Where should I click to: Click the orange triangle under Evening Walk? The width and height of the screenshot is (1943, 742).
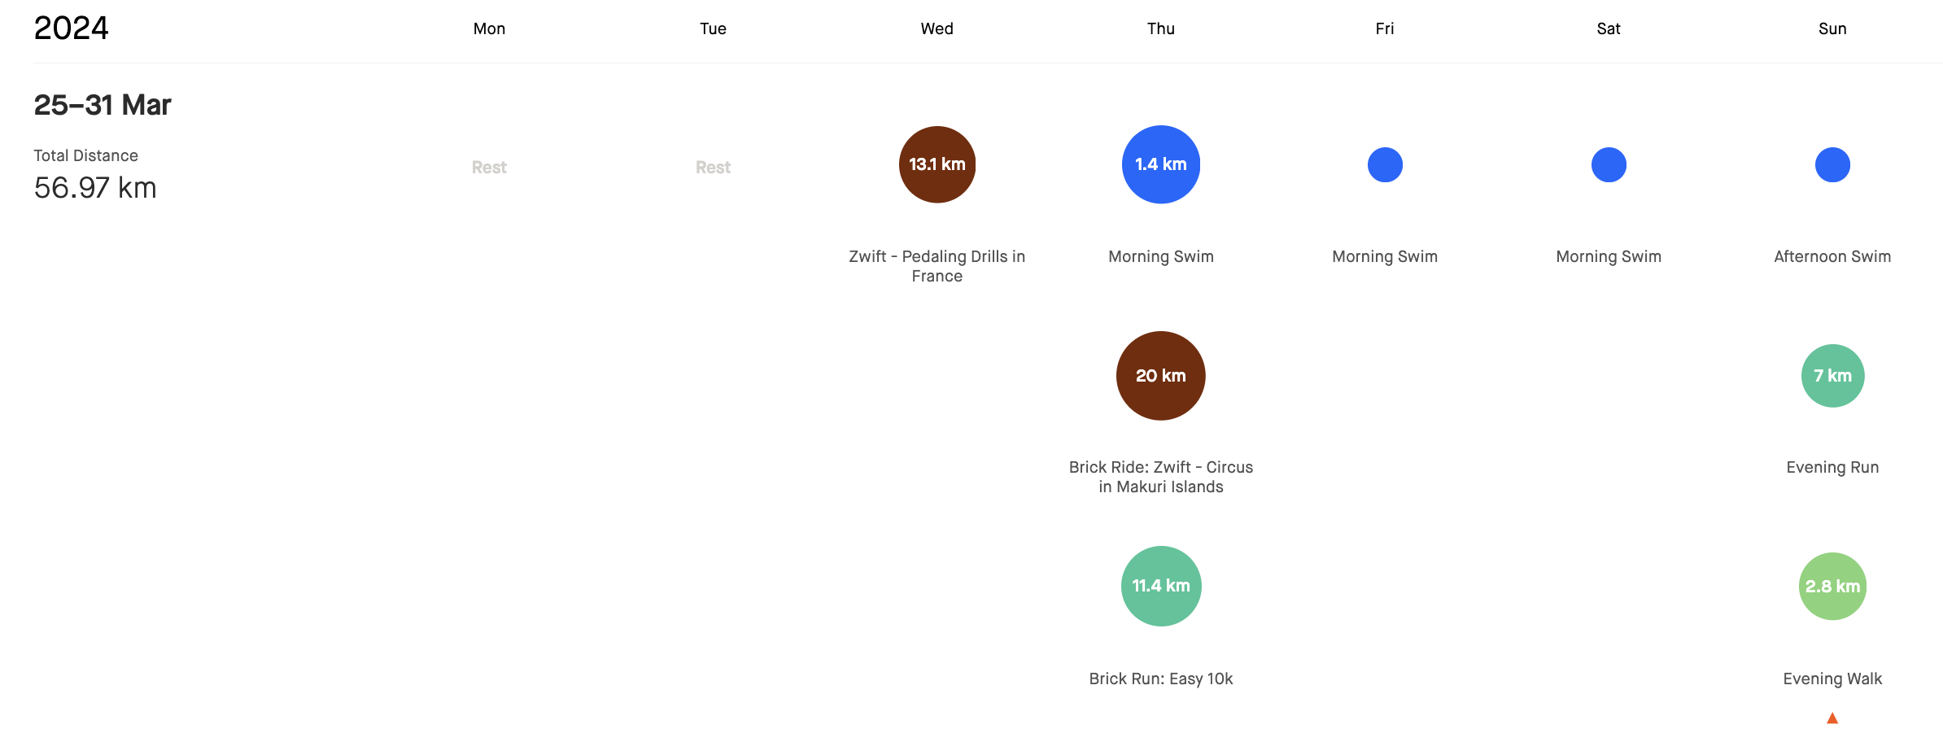click(1832, 718)
